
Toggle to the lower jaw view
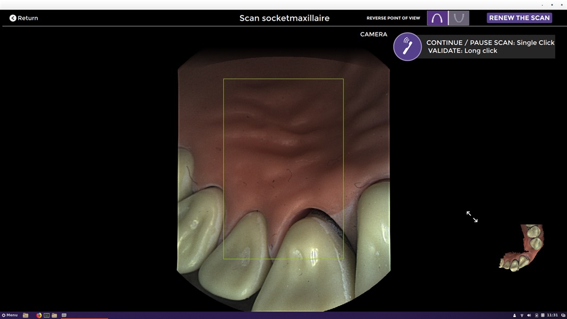click(x=458, y=18)
